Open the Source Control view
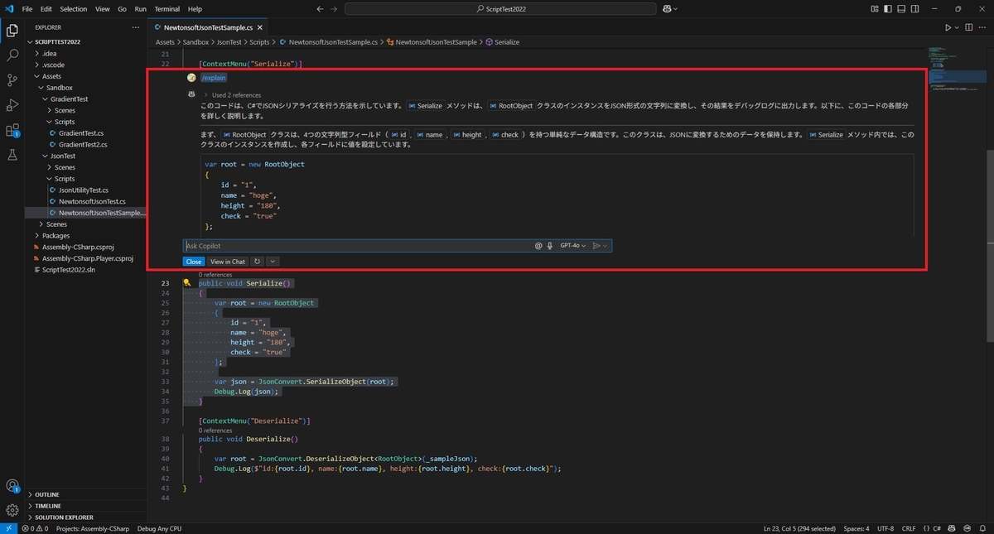Screen dimensions: 994x534 tap(12, 80)
